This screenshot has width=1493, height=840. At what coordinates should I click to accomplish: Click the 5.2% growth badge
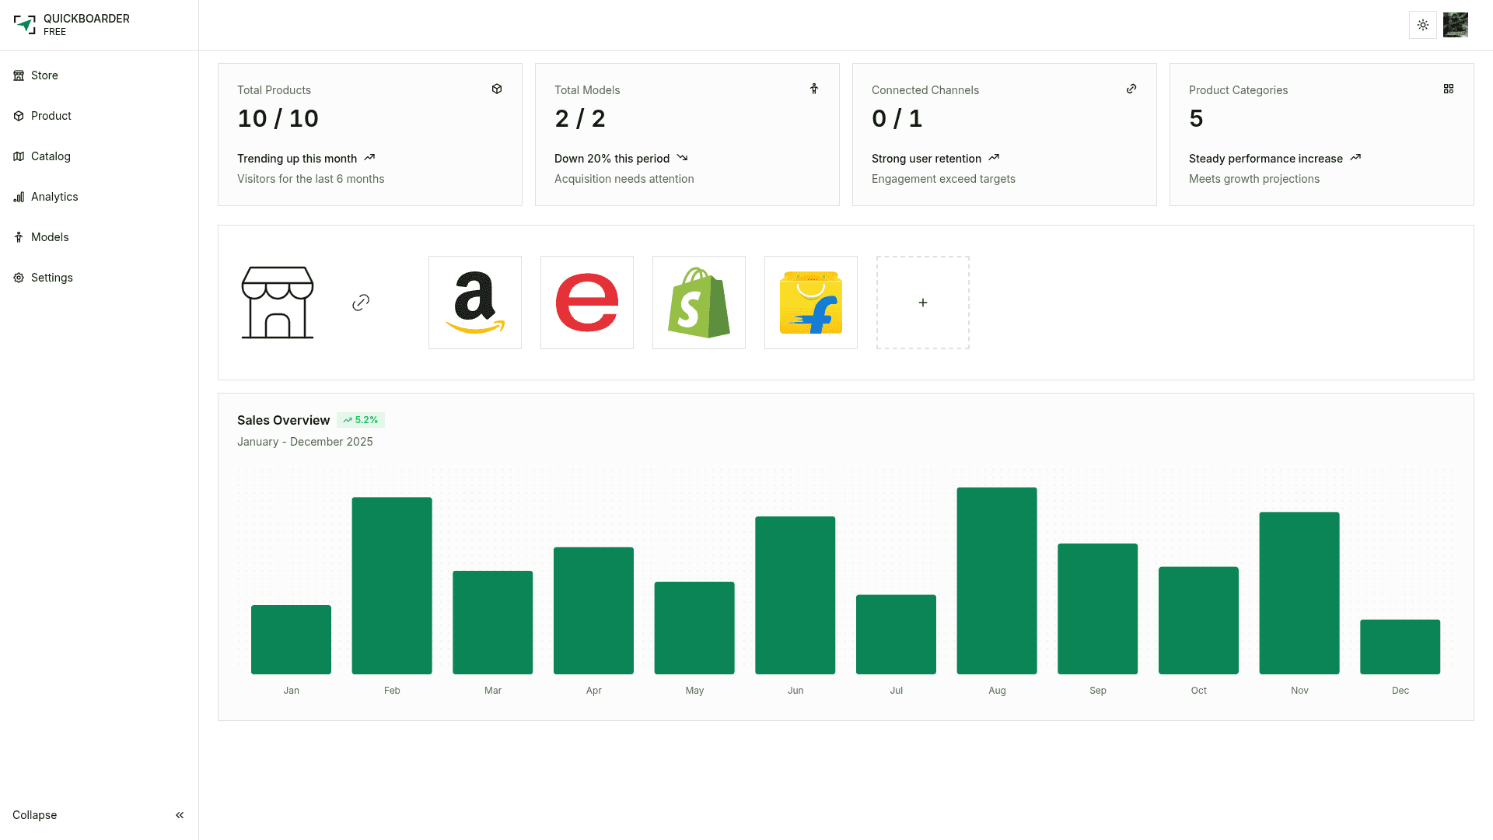[361, 420]
